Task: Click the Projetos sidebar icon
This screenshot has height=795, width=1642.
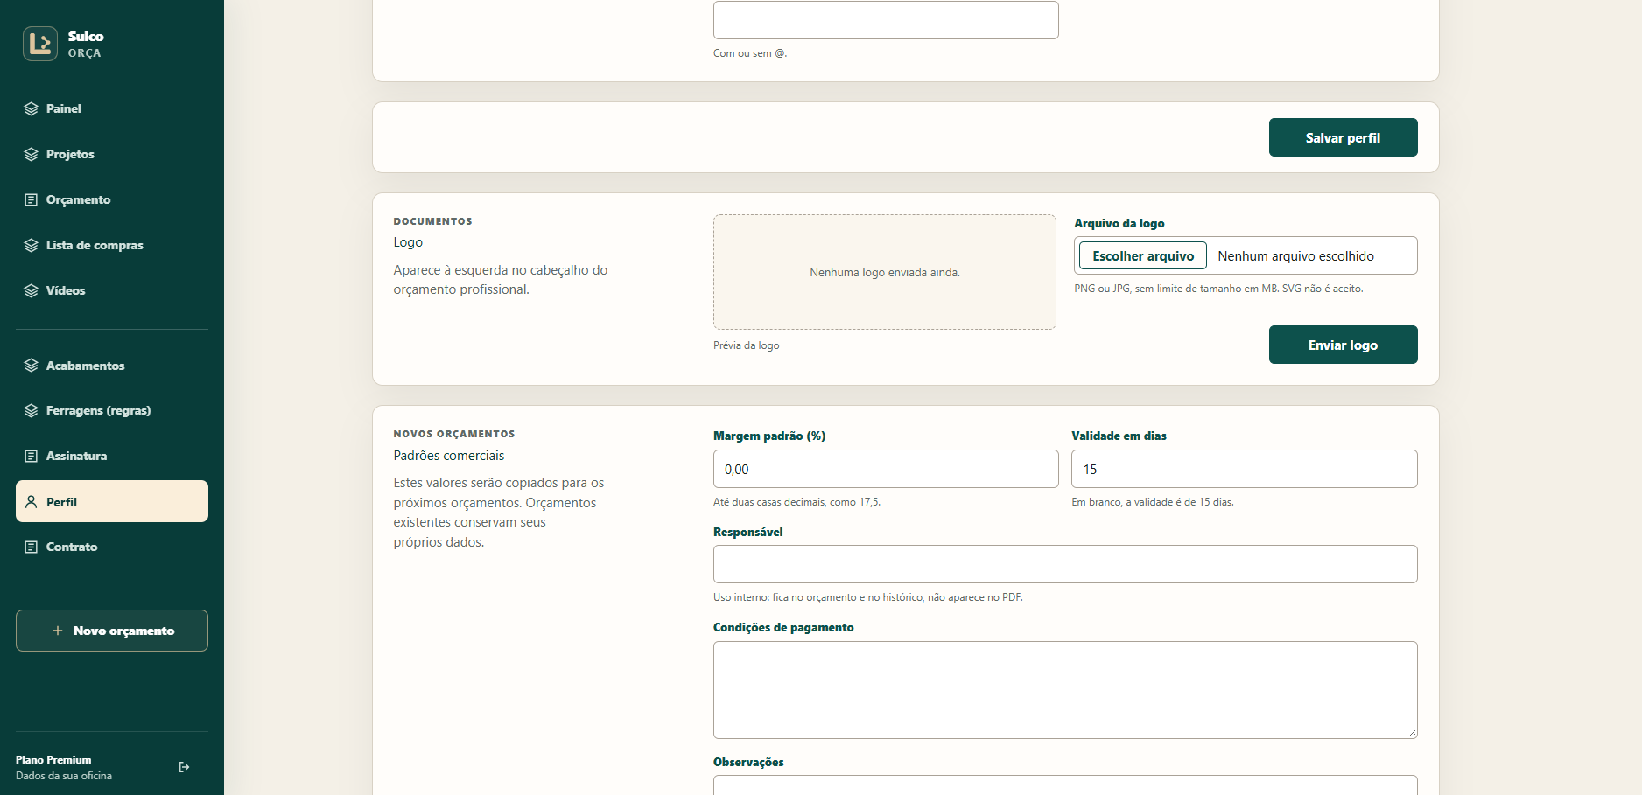Action: (32, 154)
